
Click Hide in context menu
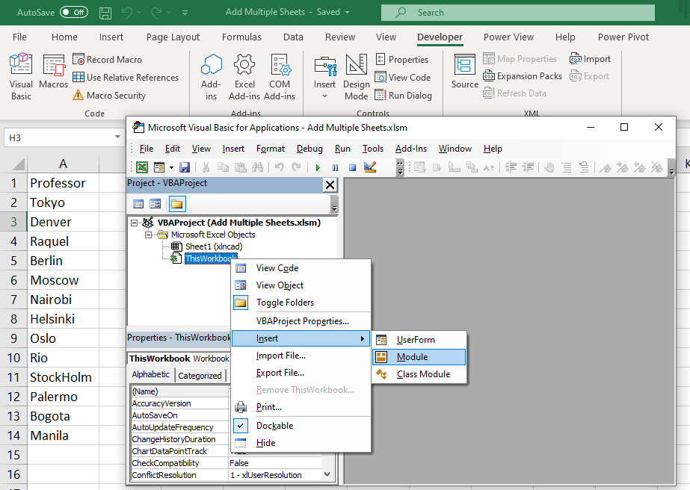point(301,443)
